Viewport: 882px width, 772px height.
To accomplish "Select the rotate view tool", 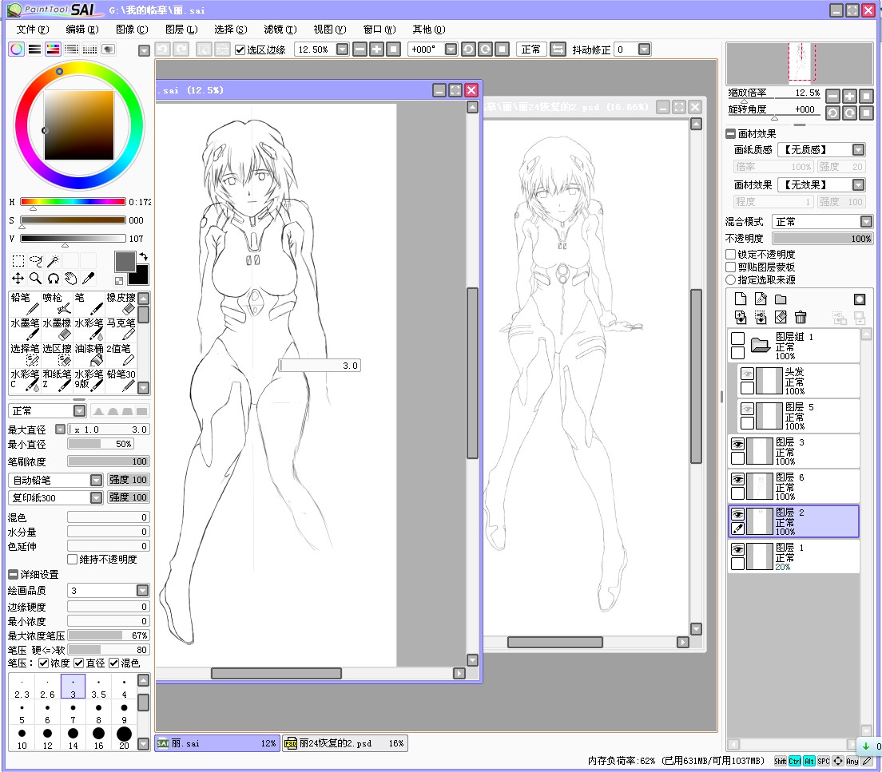I will point(53,279).
